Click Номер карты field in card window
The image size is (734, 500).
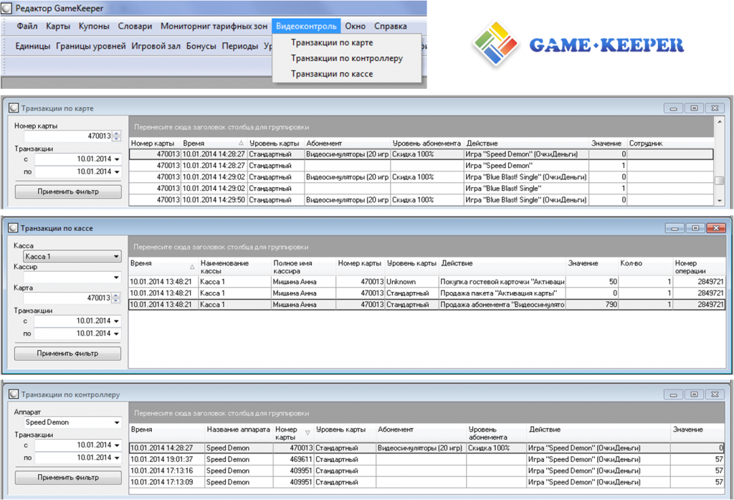pyautogui.click(x=68, y=136)
